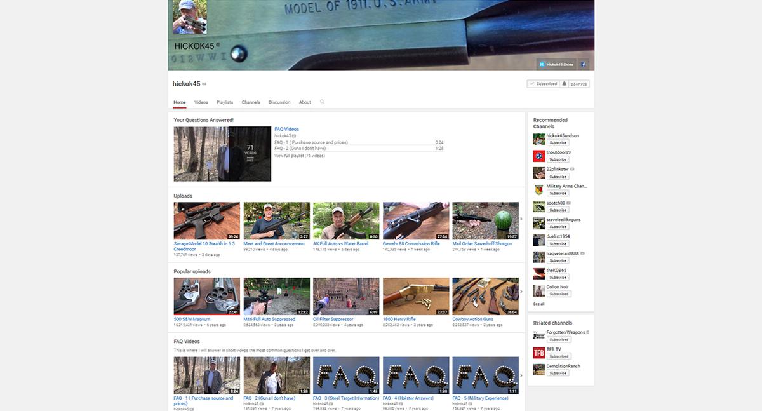Image resolution: width=762 pixels, height=411 pixels.
Task: Go to the Playlists tab
Action: coord(225,102)
